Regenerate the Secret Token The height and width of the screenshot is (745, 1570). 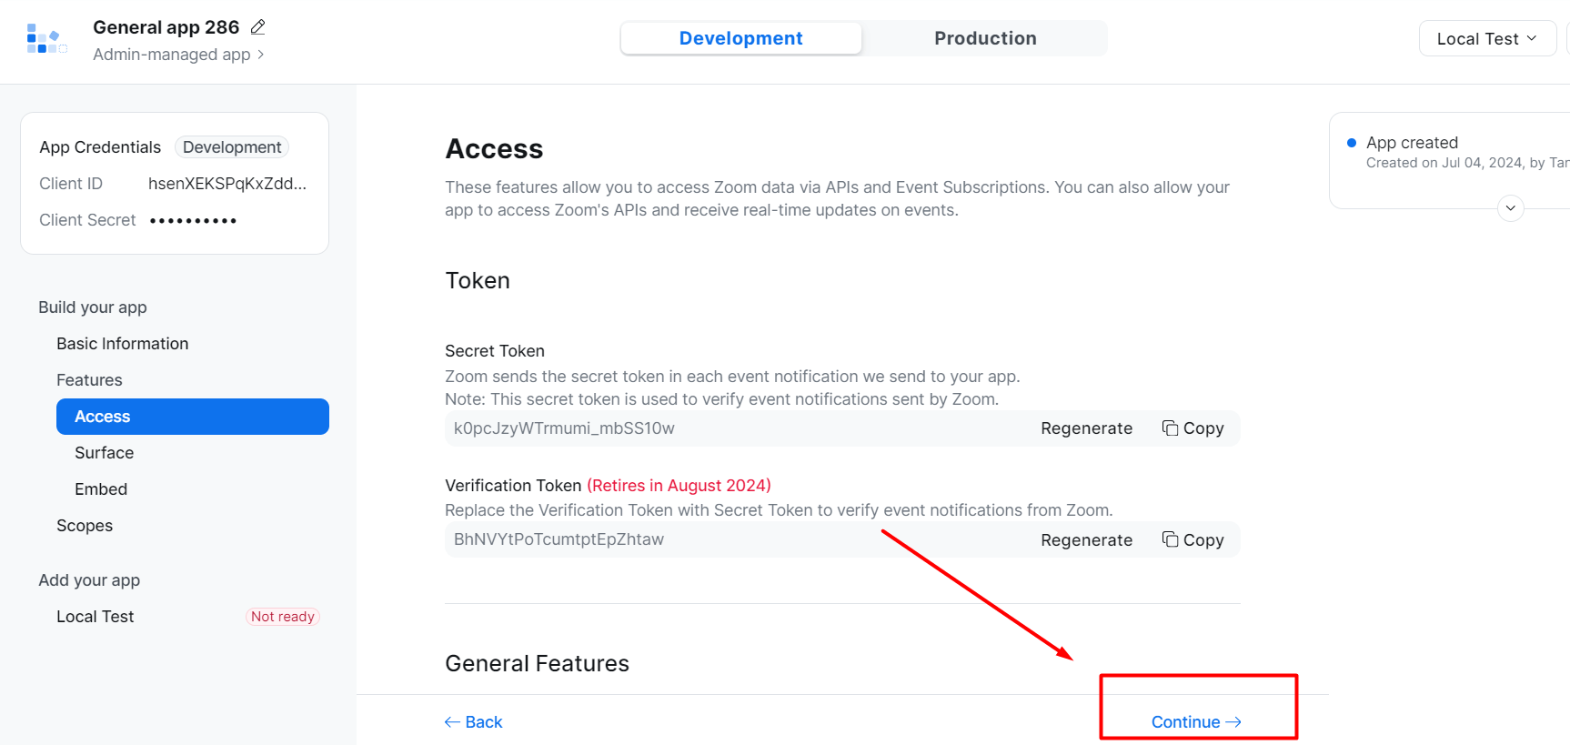[x=1086, y=428]
